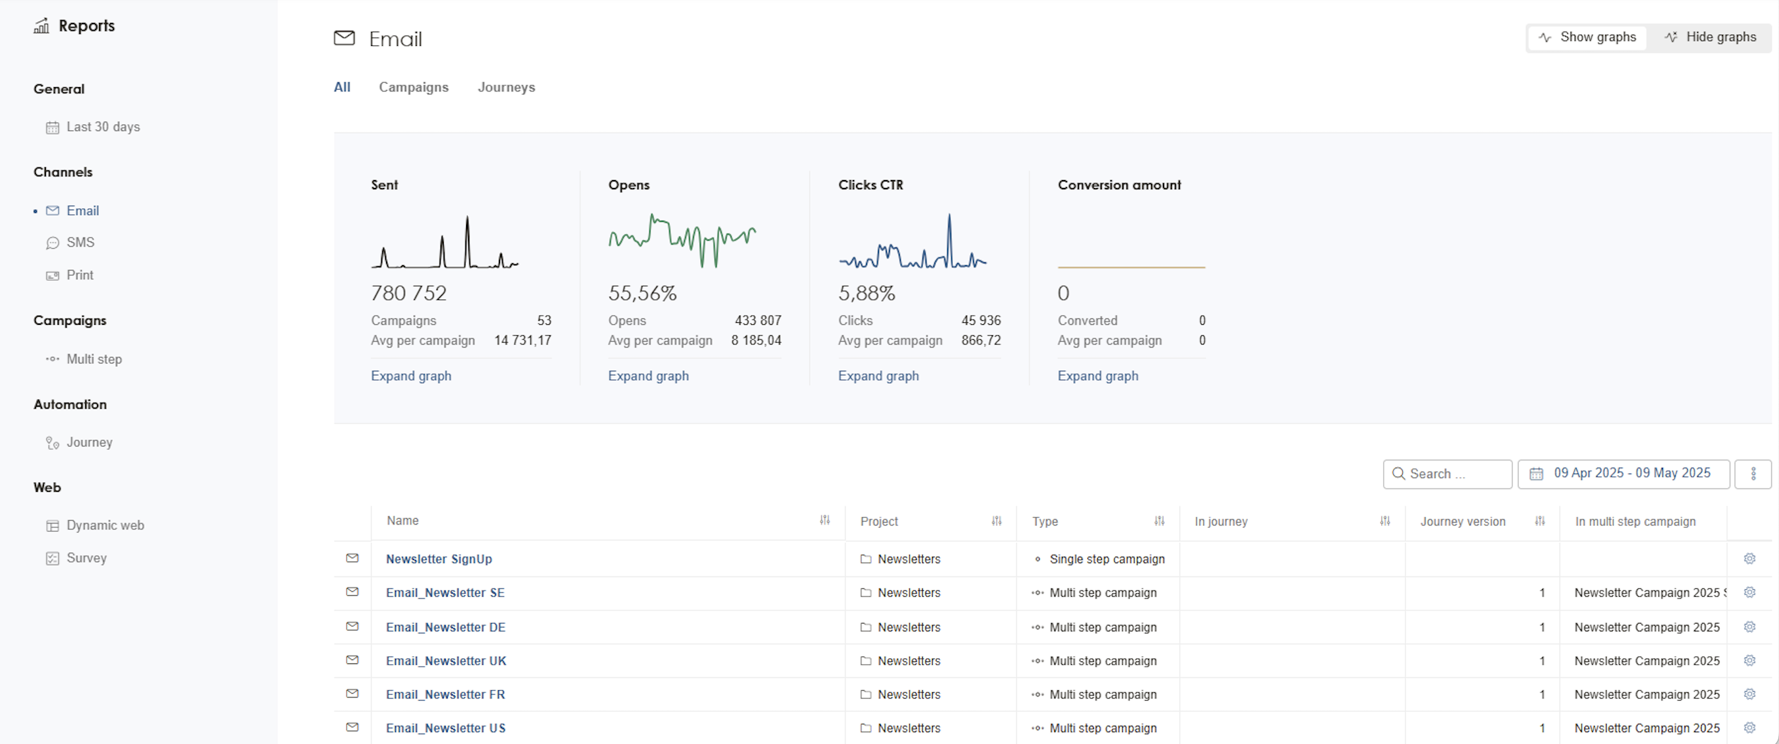
Task: Click filter icon in Type column header
Action: tap(1159, 521)
